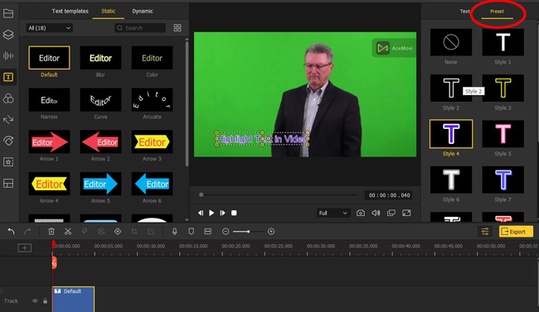Click the keyframe diamond icon
Image resolution: width=539 pixels, height=312 pixels.
tap(118, 232)
